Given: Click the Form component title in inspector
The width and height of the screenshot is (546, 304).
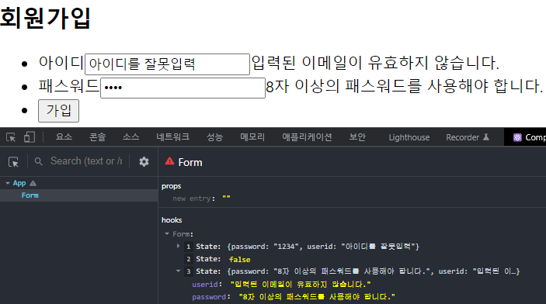Looking at the screenshot, I should 190,162.
